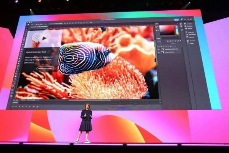Hide the top layer using its eye icon
This screenshot has width=229, height=153.
(x=158, y=49)
